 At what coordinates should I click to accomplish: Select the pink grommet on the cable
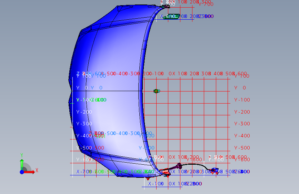point(179,166)
